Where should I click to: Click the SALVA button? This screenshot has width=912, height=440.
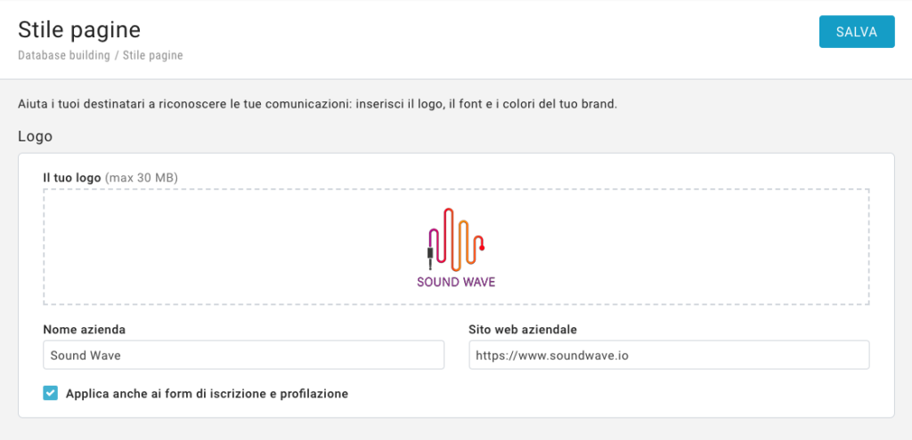pyautogui.click(x=857, y=32)
